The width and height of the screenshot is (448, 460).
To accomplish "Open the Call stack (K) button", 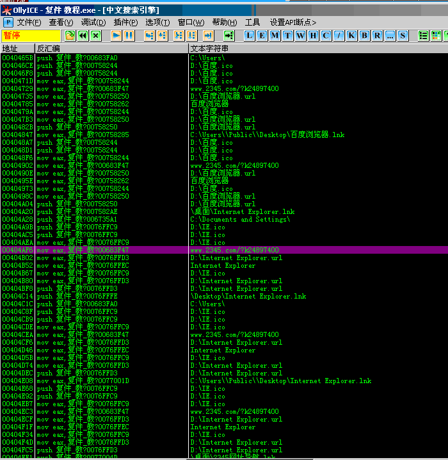I will [x=351, y=36].
